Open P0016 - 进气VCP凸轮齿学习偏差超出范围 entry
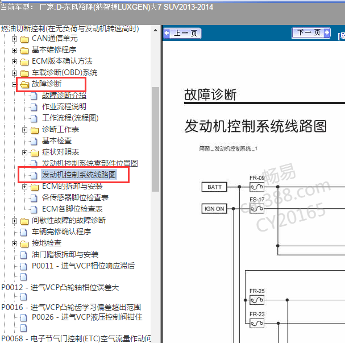 coord(71,307)
